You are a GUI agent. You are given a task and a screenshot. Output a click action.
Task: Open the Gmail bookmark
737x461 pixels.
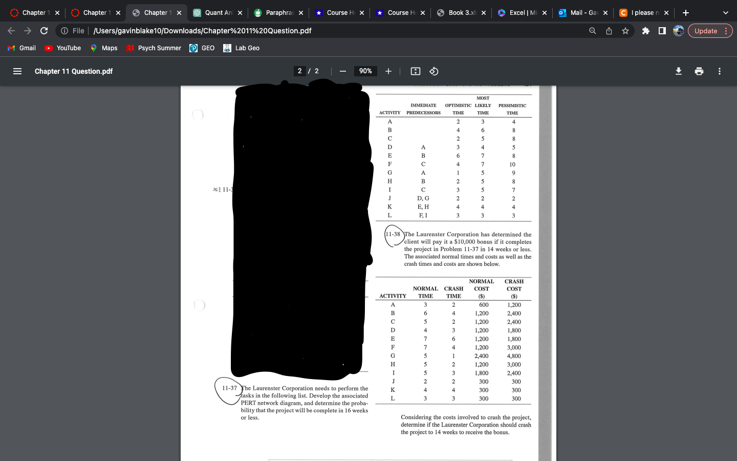[21, 48]
